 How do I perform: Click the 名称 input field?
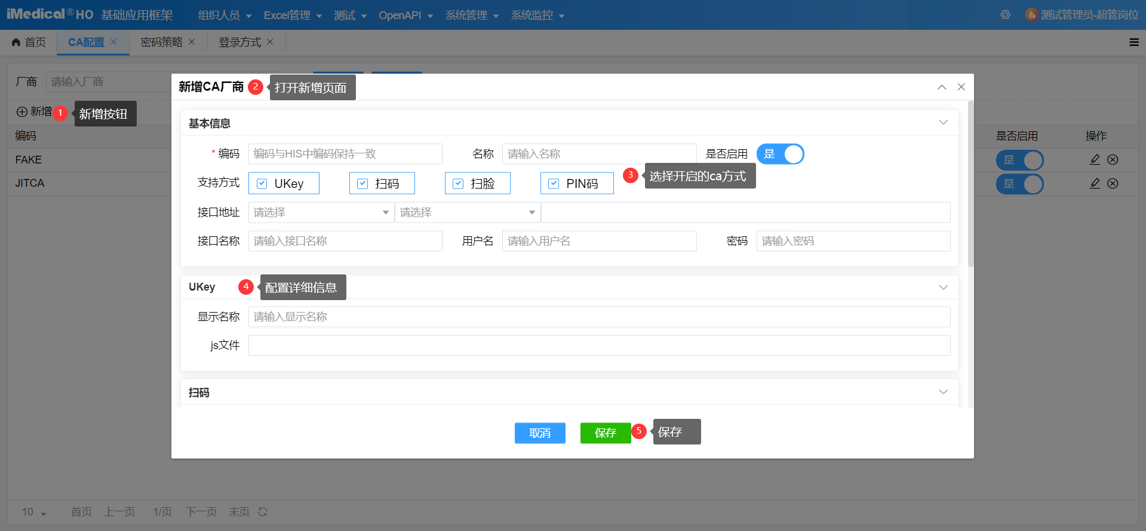point(599,154)
